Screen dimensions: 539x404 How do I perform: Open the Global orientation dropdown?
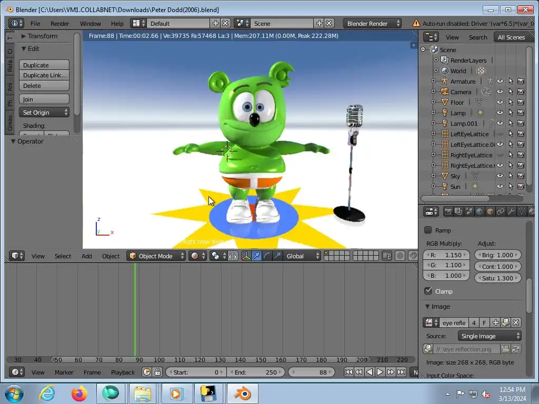[302, 256]
